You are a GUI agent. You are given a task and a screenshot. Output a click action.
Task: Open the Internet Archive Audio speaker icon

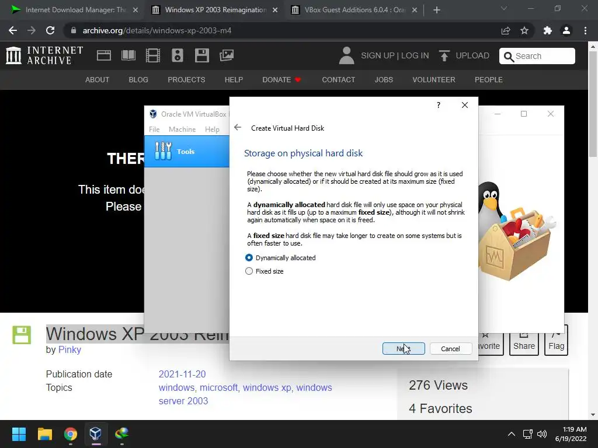(x=178, y=55)
